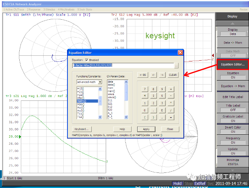The image size is (249, 188).
Task: Click the <-BS backspace key
Action: click(143, 75)
